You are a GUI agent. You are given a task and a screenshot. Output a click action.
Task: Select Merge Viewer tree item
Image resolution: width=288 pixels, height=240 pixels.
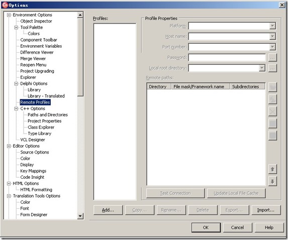point(33,59)
